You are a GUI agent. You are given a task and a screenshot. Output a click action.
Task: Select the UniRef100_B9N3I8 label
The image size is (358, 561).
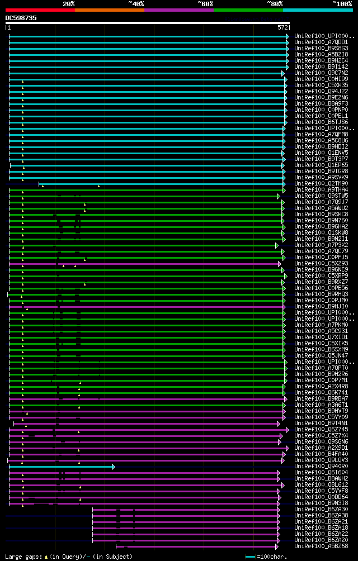pos(321,503)
